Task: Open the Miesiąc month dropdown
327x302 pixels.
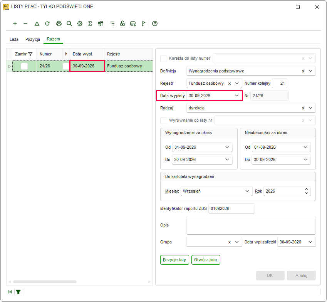Action: [247, 191]
